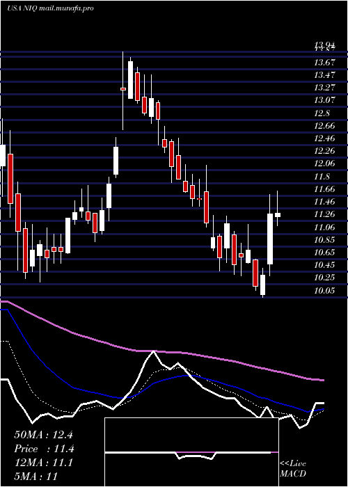
Task: Click the 10.65 price axis label
Action: (x=325, y=252)
